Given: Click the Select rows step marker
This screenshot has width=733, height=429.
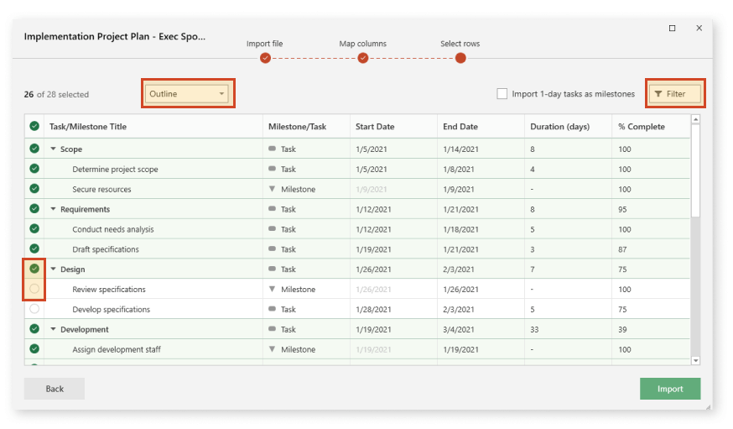Looking at the screenshot, I should click(460, 58).
